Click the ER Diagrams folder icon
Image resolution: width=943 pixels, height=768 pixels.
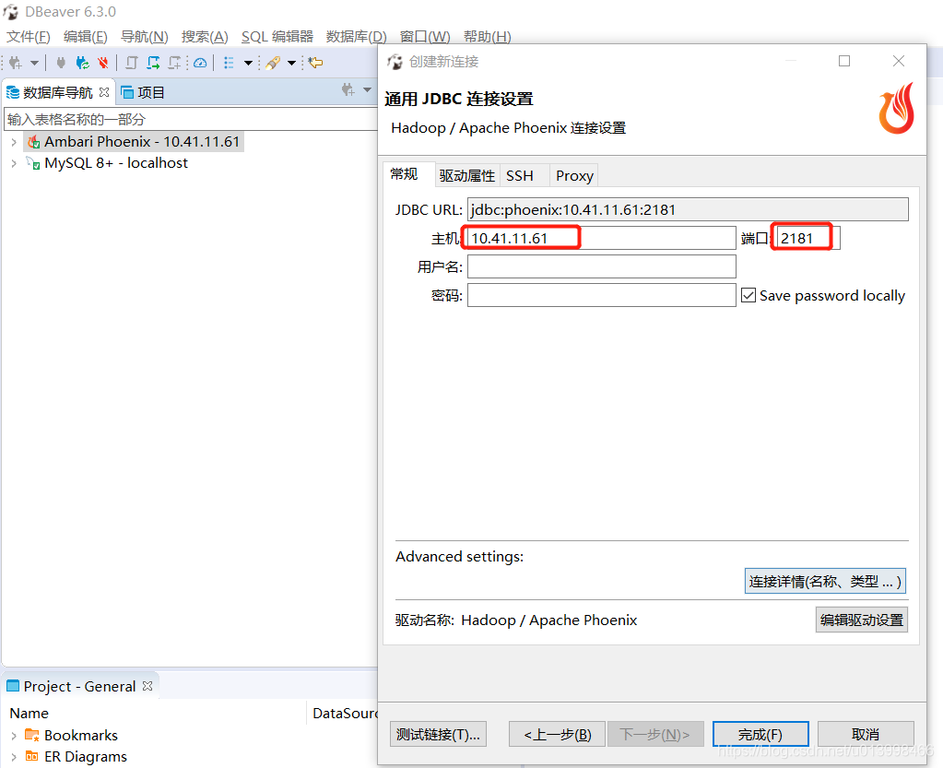(x=32, y=756)
